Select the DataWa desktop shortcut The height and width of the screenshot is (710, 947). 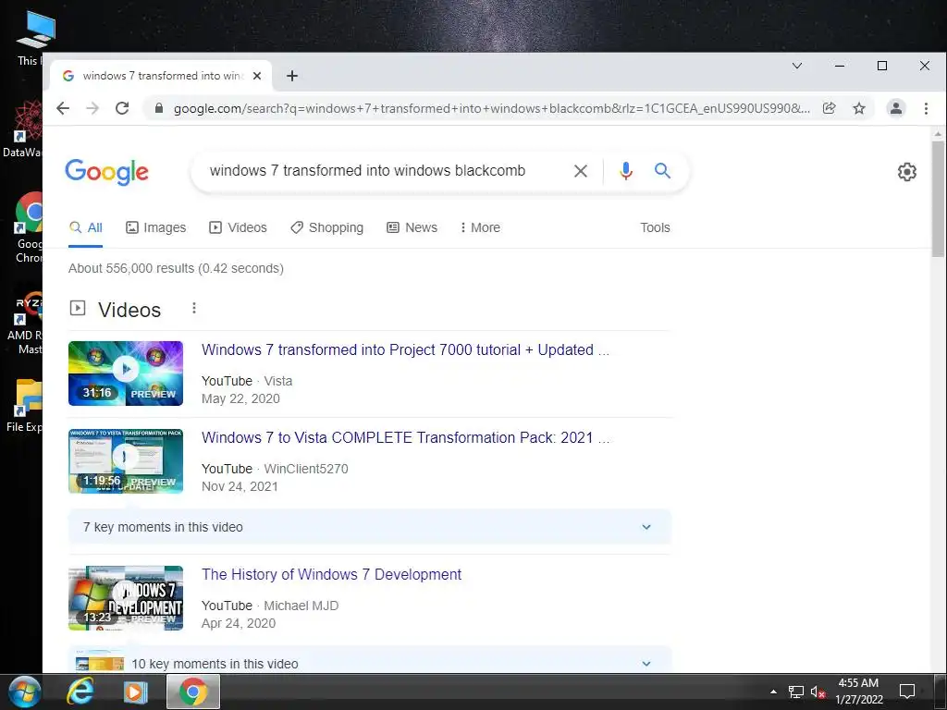[x=24, y=129]
